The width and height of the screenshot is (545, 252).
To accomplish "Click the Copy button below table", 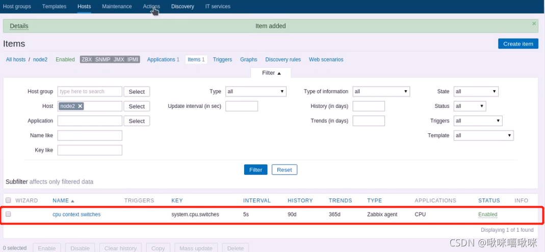I will tap(158, 248).
